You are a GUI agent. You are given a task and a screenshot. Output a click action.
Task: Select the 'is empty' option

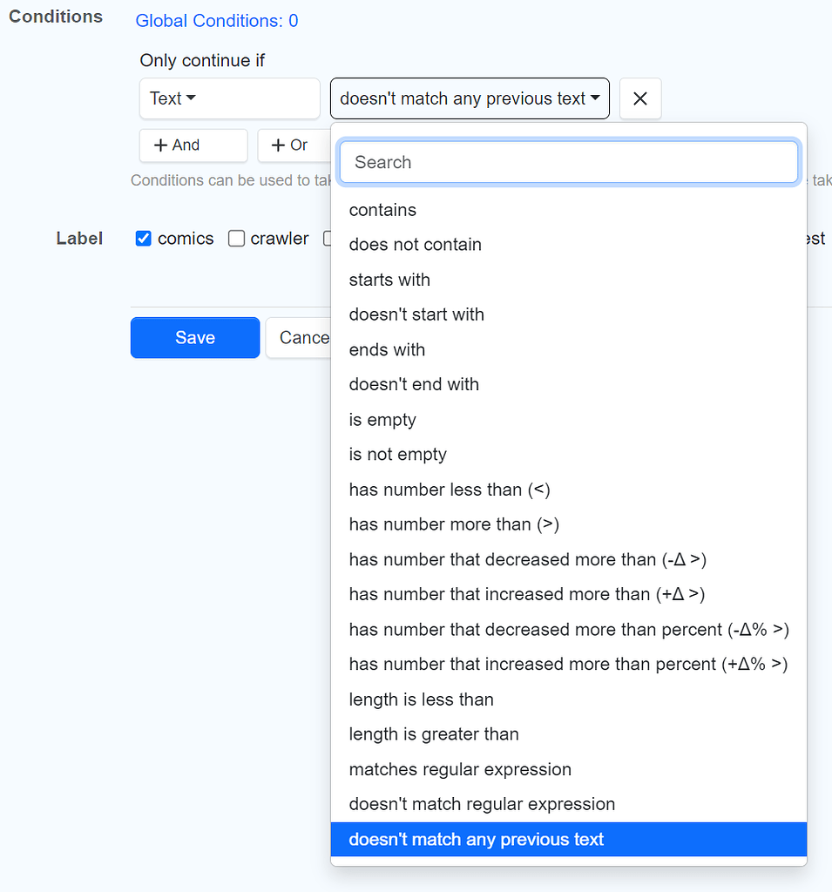[x=569, y=420]
